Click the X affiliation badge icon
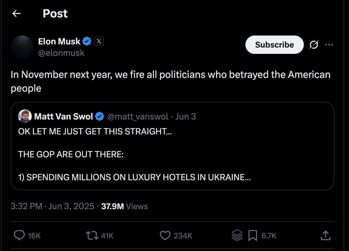The image size is (349, 251). click(99, 42)
